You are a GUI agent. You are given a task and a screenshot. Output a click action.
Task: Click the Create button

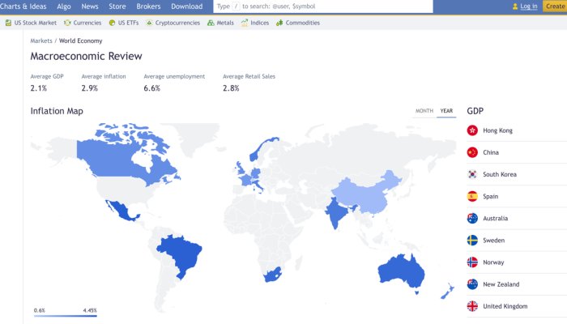(x=555, y=6)
